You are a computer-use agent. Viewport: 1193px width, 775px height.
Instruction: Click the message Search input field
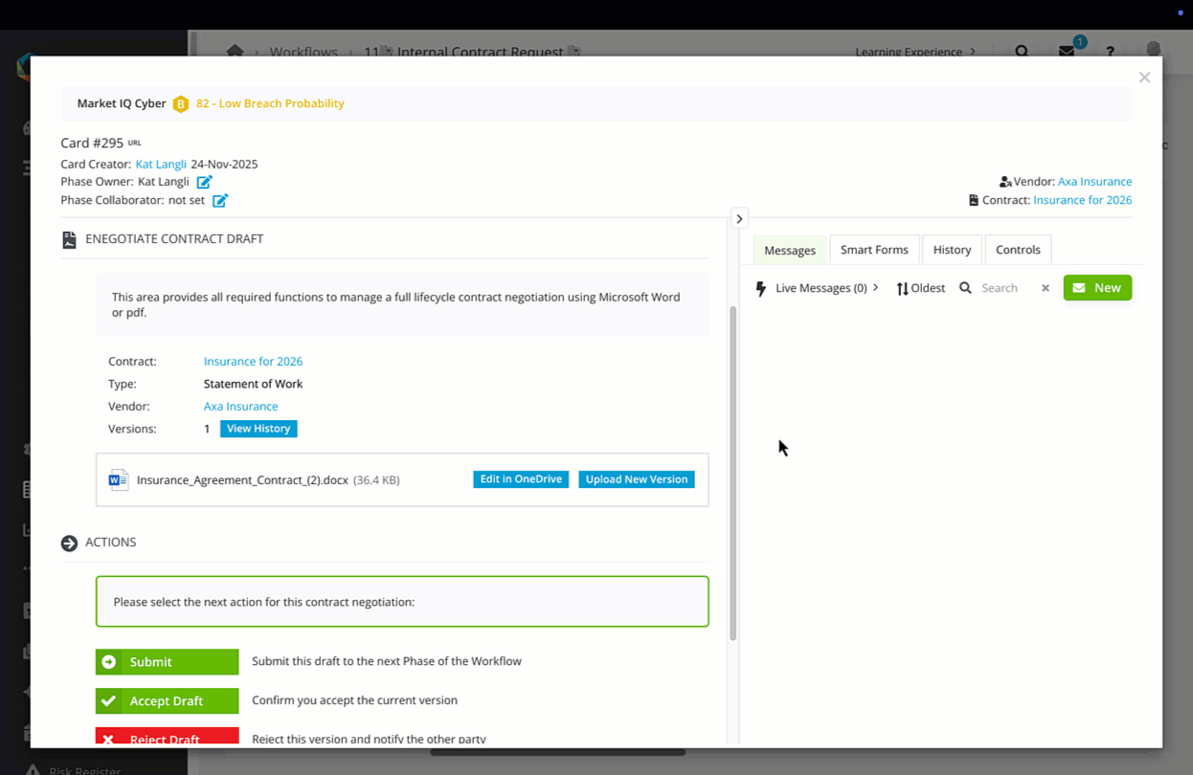(x=1005, y=288)
